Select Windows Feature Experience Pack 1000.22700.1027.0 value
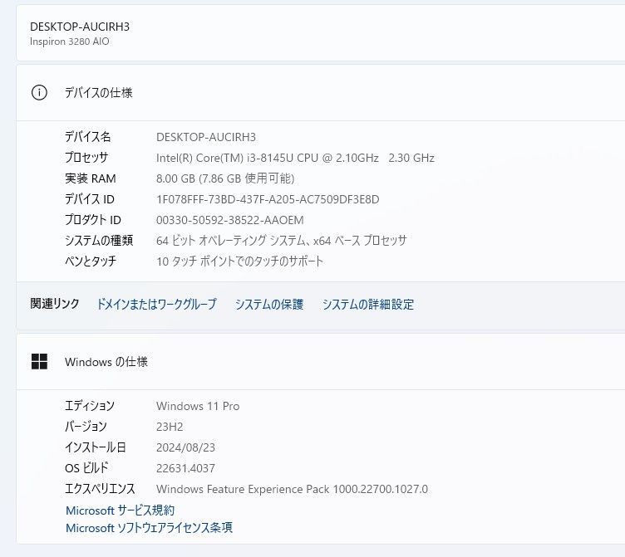625x557 pixels. [x=293, y=489]
